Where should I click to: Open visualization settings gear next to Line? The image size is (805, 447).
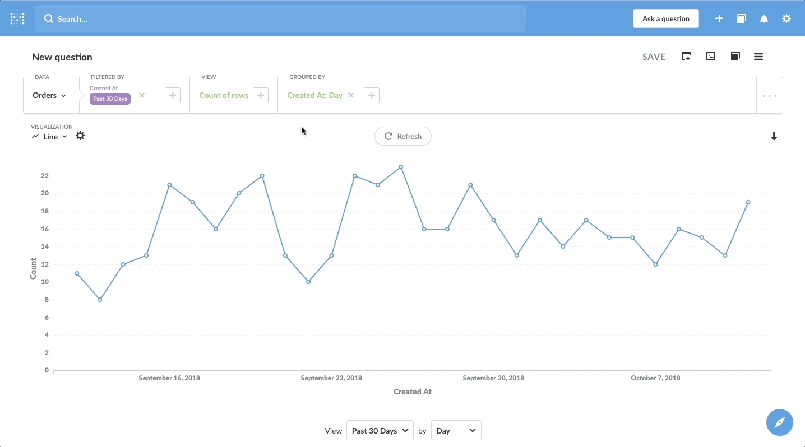80,136
